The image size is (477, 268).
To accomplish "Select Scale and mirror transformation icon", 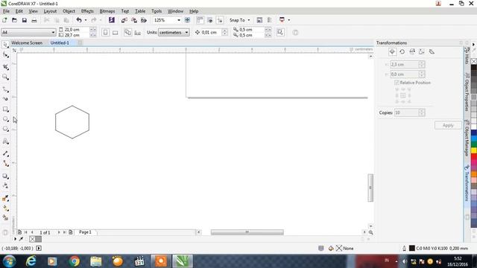I will [412, 52].
